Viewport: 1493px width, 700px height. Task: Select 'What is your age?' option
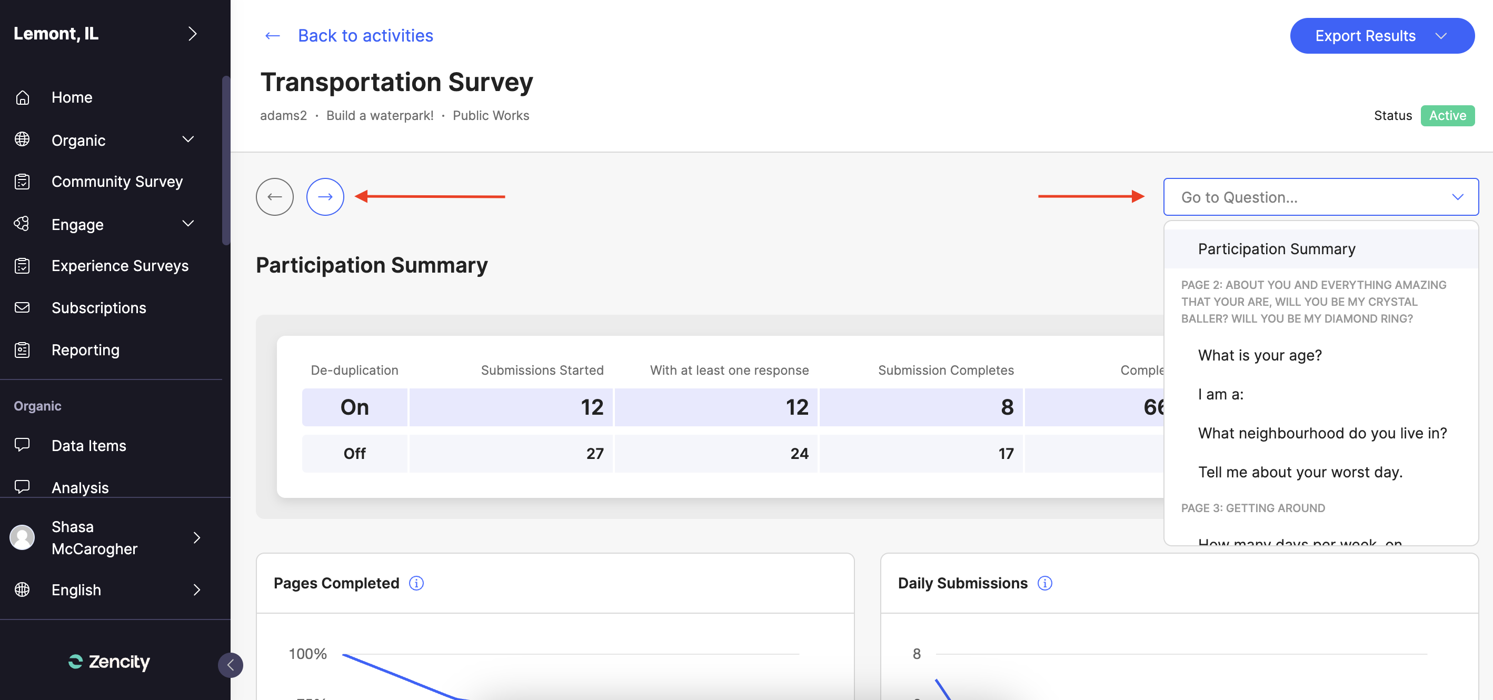pyautogui.click(x=1259, y=355)
